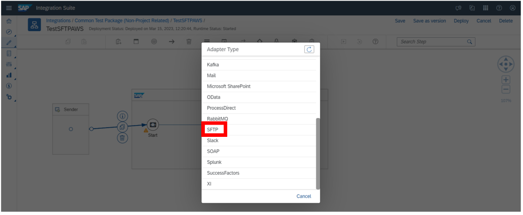Click the toolbar help question mark
523x215 pixels.
click(x=375, y=42)
